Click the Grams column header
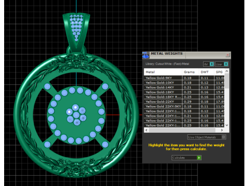248x186 pixels. tap(191, 72)
